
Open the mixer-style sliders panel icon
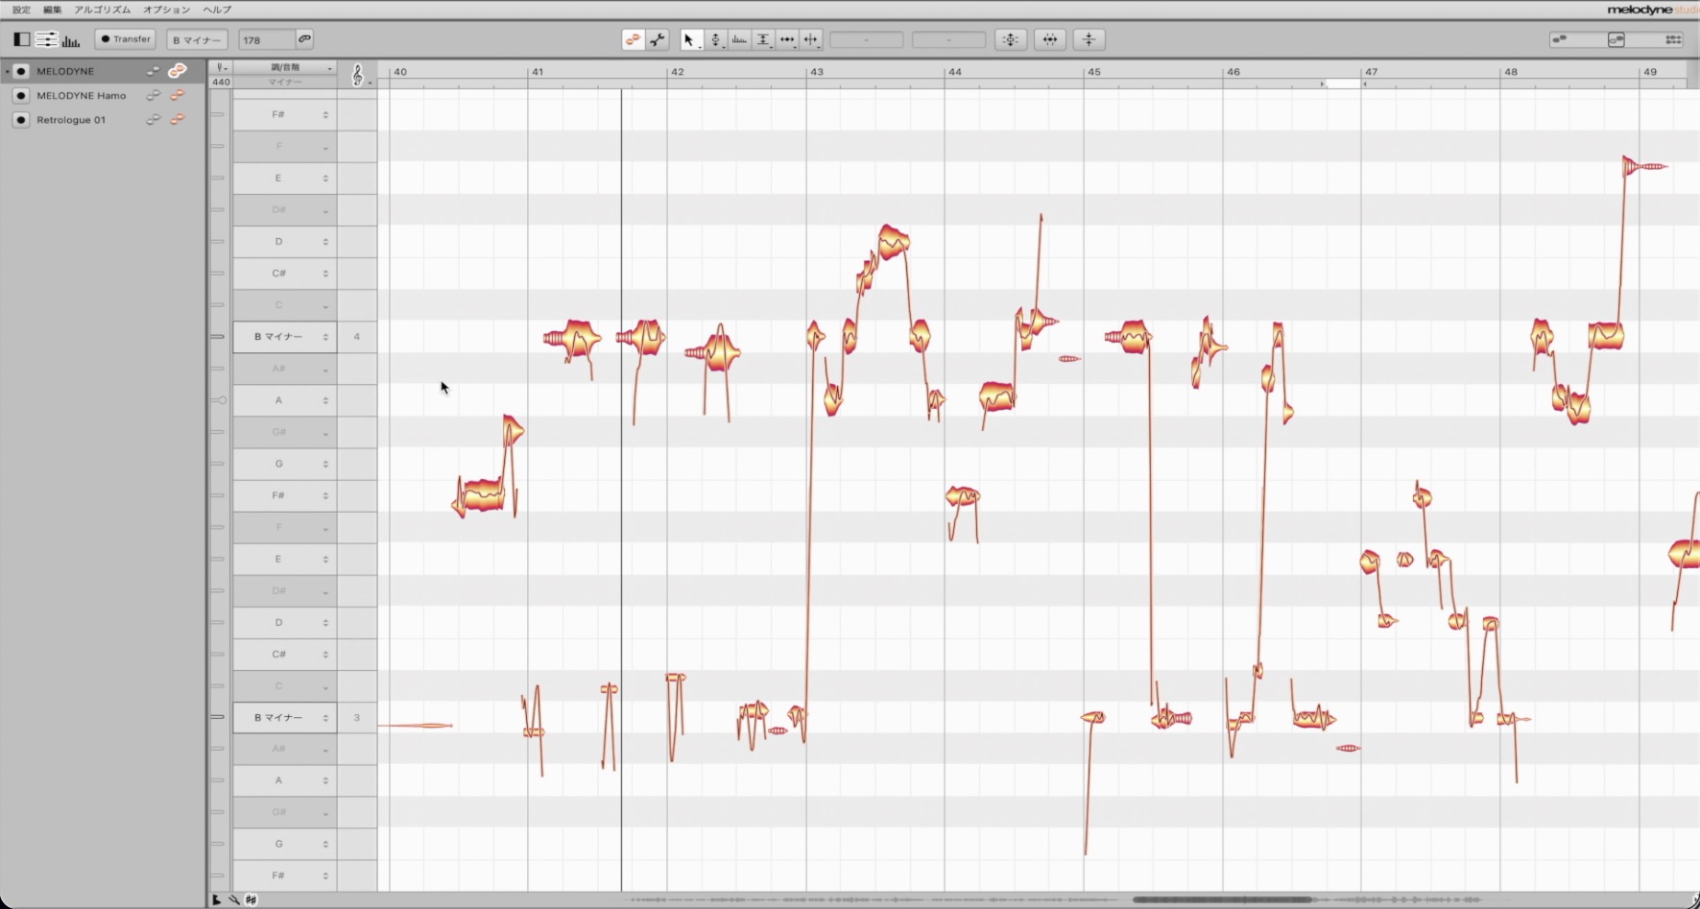click(46, 39)
